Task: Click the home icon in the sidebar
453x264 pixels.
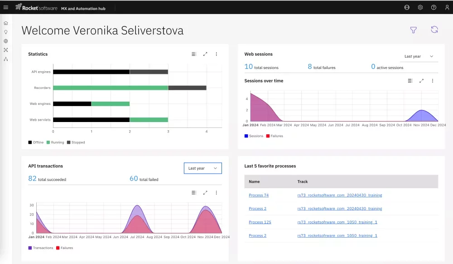Action: [x=6, y=23]
